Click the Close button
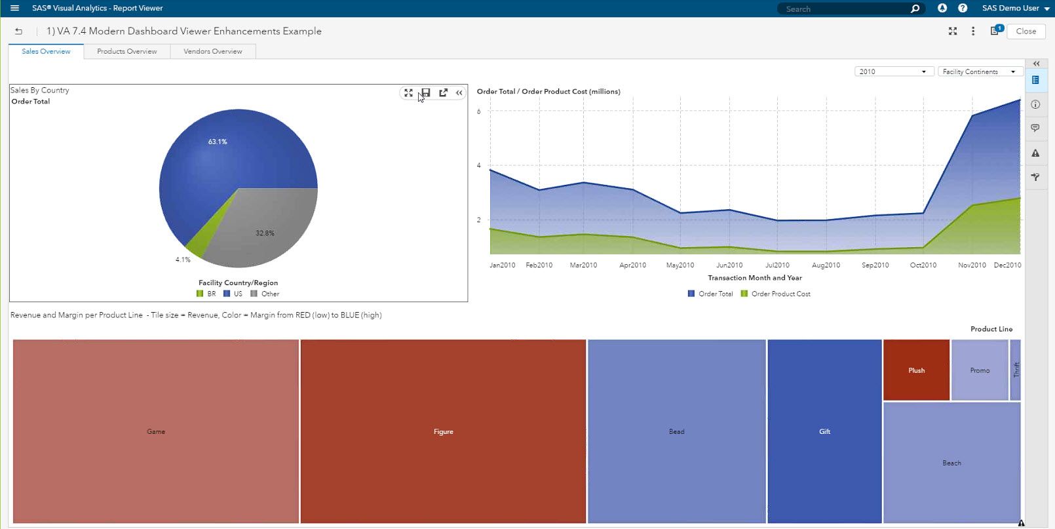The width and height of the screenshot is (1055, 529). [1026, 31]
